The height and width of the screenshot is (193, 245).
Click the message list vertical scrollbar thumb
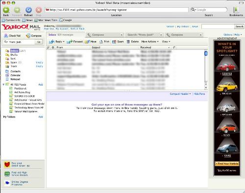click(x=206, y=53)
